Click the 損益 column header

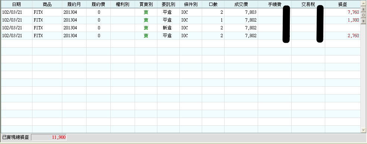[343, 4]
